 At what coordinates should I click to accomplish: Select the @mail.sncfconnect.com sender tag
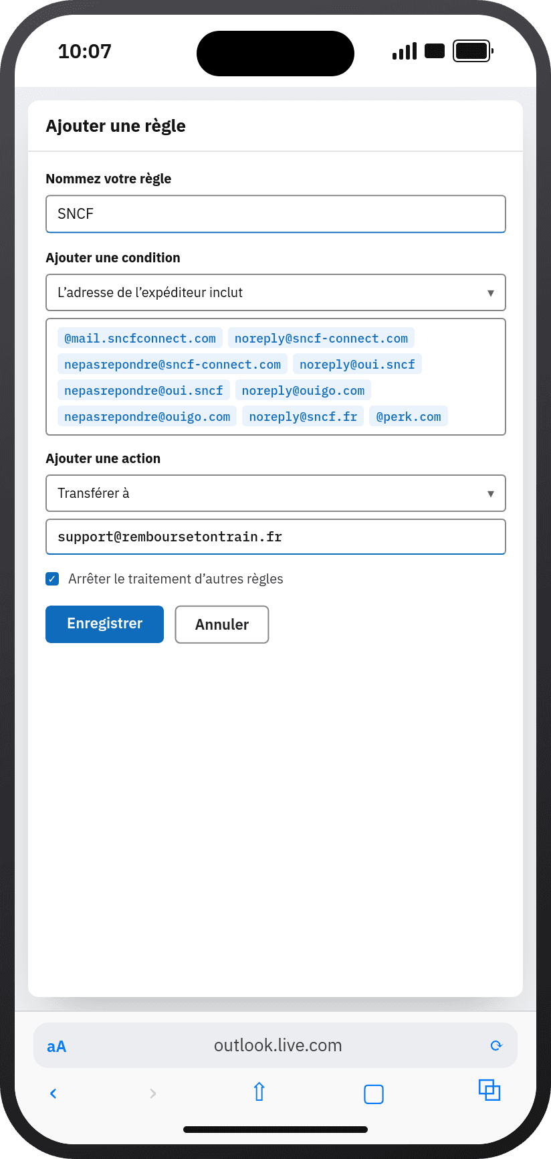point(140,339)
